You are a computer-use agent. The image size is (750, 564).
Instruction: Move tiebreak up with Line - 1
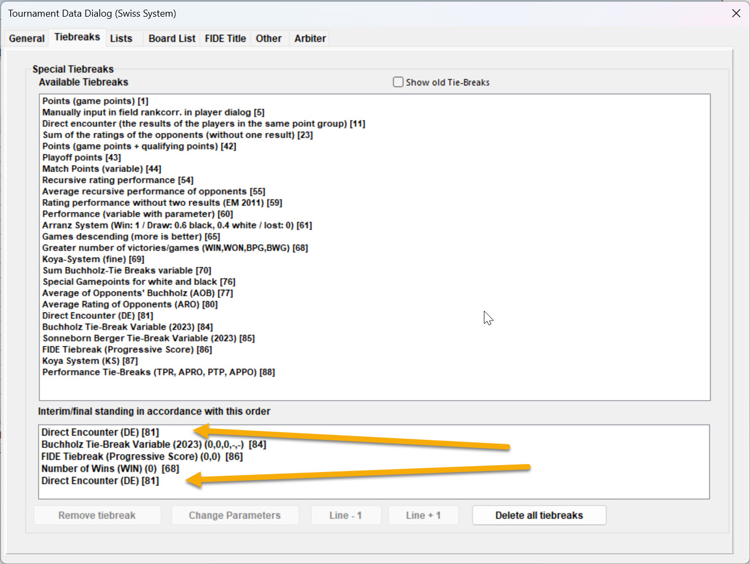point(346,515)
